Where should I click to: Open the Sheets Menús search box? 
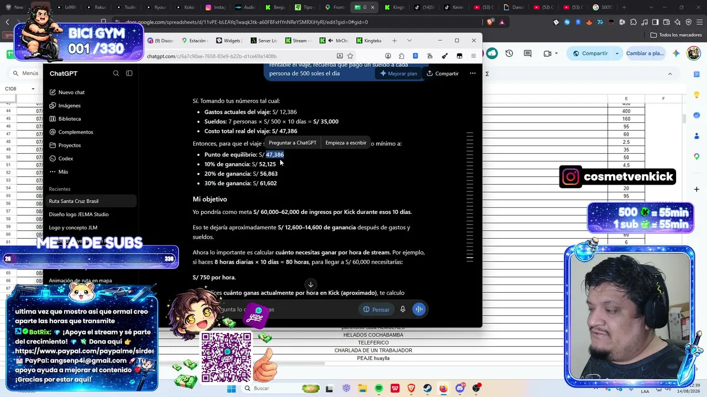click(x=27, y=73)
